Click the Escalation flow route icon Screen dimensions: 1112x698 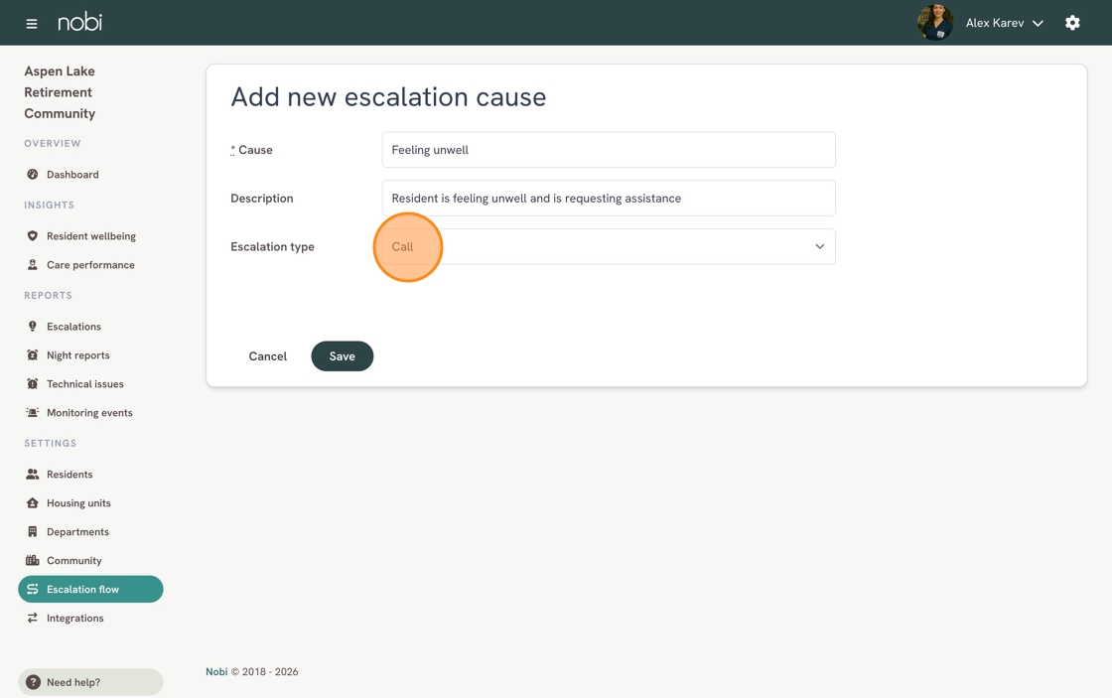point(32,589)
